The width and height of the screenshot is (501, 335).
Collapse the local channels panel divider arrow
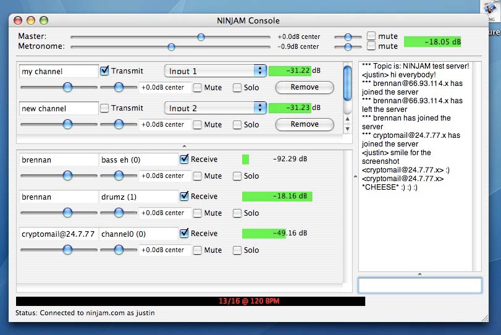point(183,146)
